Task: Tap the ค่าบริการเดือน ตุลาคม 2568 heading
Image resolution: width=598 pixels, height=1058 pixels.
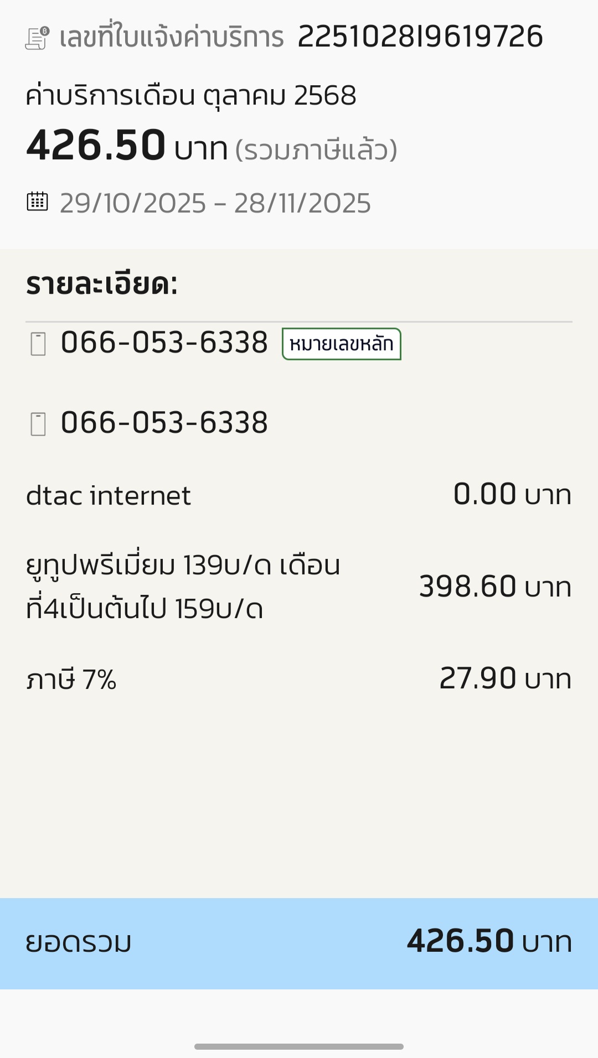Action: click(191, 95)
